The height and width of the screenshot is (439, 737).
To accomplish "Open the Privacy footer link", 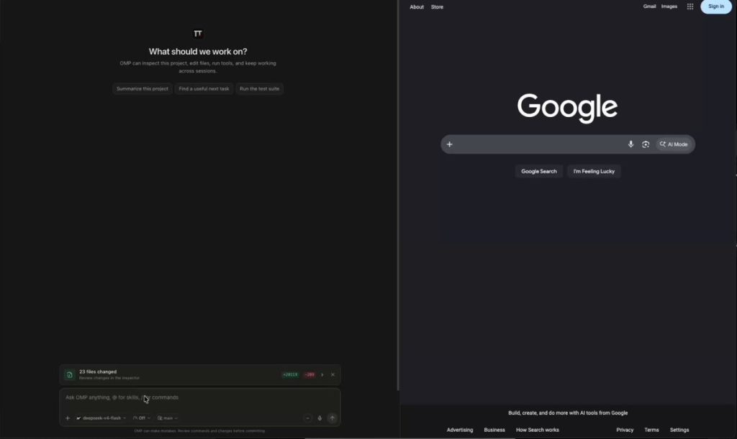I will pyautogui.click(x=625, y=430).
